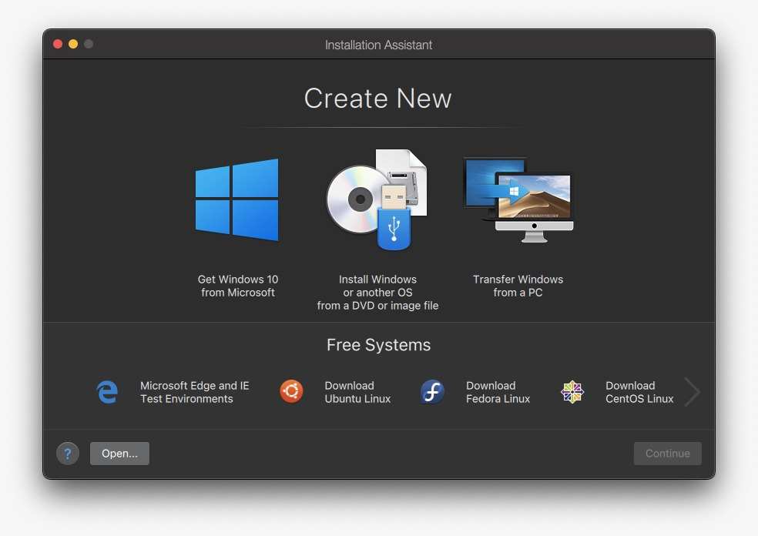The width and height of the screenshot is (758, 536).
Task: Pick the Transfer Windows from PC icon
Action: (x=518, y=199)
